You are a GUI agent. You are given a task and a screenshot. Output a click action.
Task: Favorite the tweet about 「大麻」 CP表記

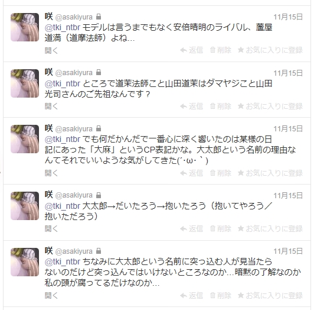coord(270,173)
